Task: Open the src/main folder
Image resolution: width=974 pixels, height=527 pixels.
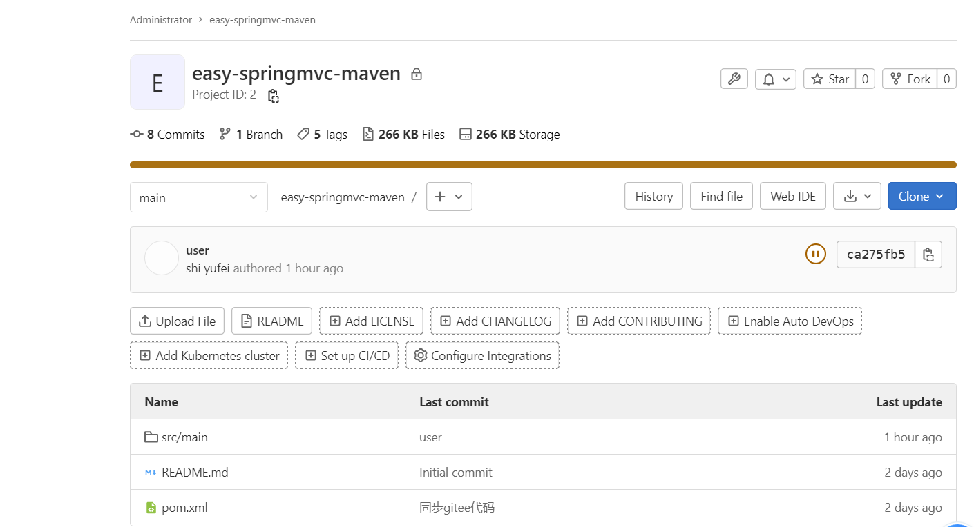Action: [x=184, y=437]
